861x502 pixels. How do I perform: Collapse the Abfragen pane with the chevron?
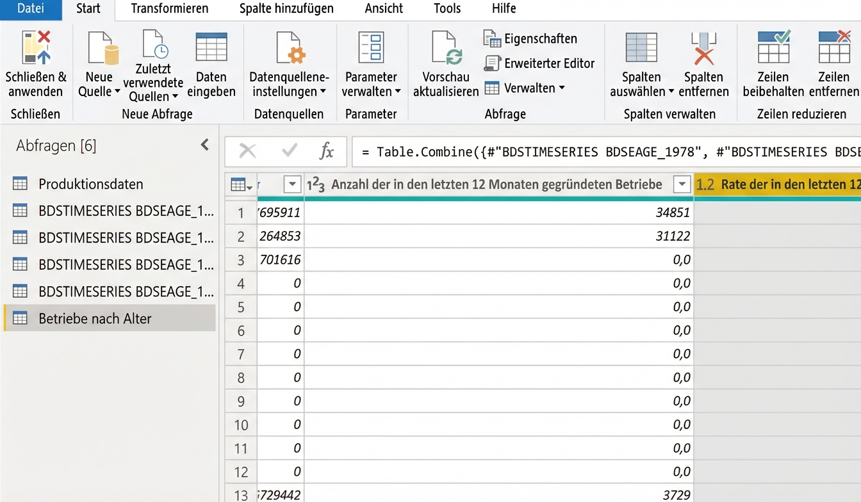[204, 145]
